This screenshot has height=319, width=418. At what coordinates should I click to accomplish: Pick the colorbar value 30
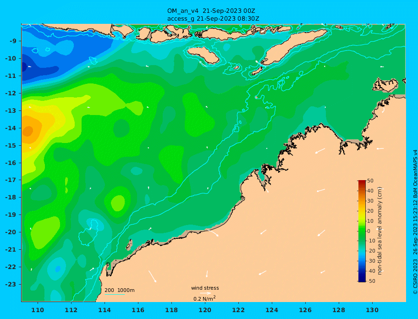370,201
